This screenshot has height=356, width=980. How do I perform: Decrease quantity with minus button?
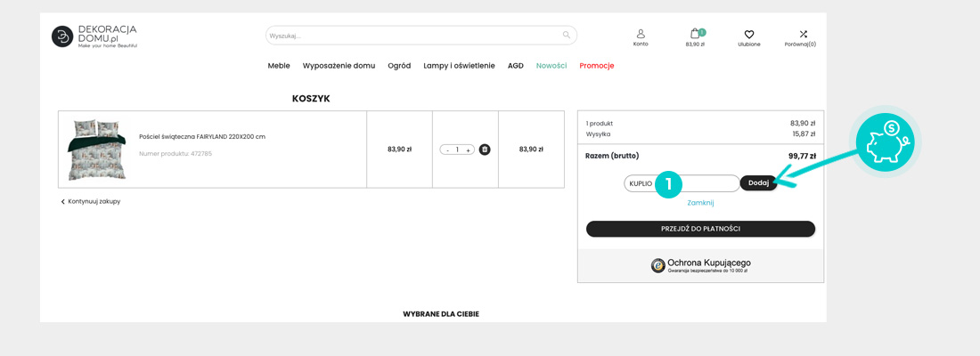click(x=447, y=150)
